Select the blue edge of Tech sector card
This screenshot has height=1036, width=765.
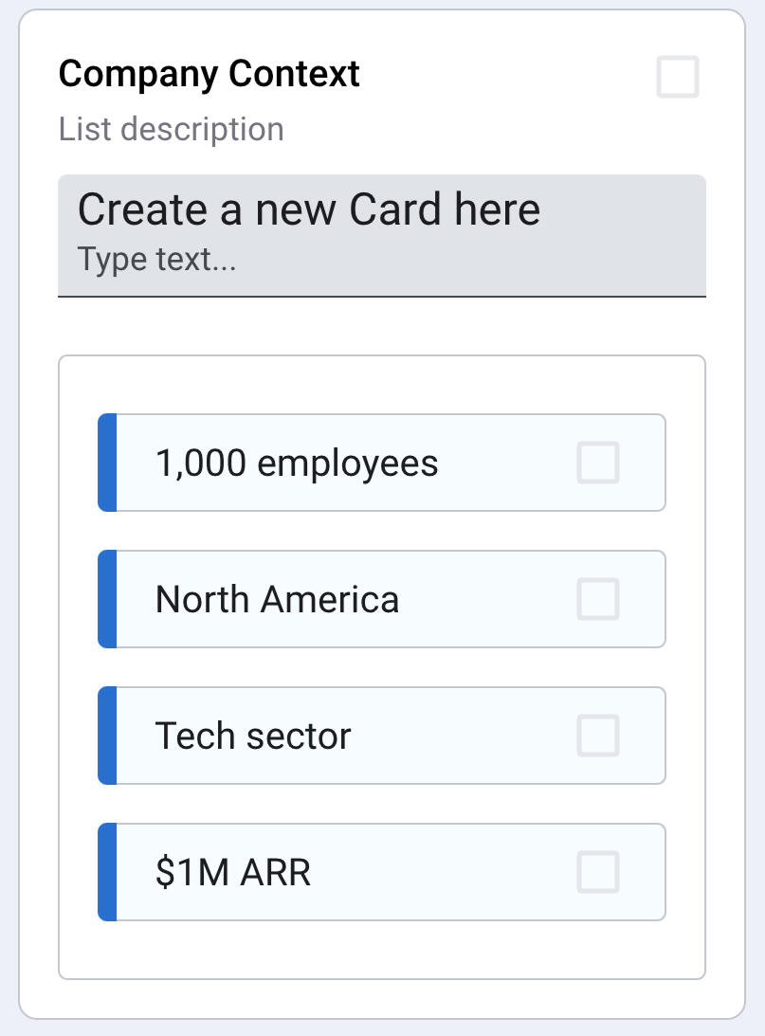pos(107,736)
